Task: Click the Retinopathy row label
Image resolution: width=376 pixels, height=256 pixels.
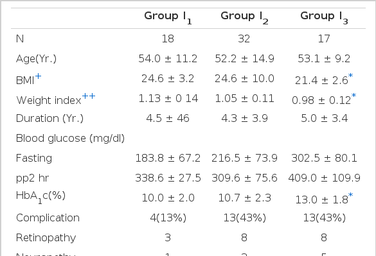Action: coord(46,238)
